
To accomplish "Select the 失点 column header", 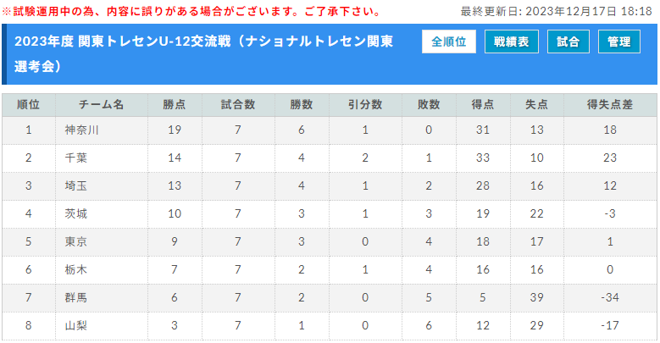I will pos(536,105).
